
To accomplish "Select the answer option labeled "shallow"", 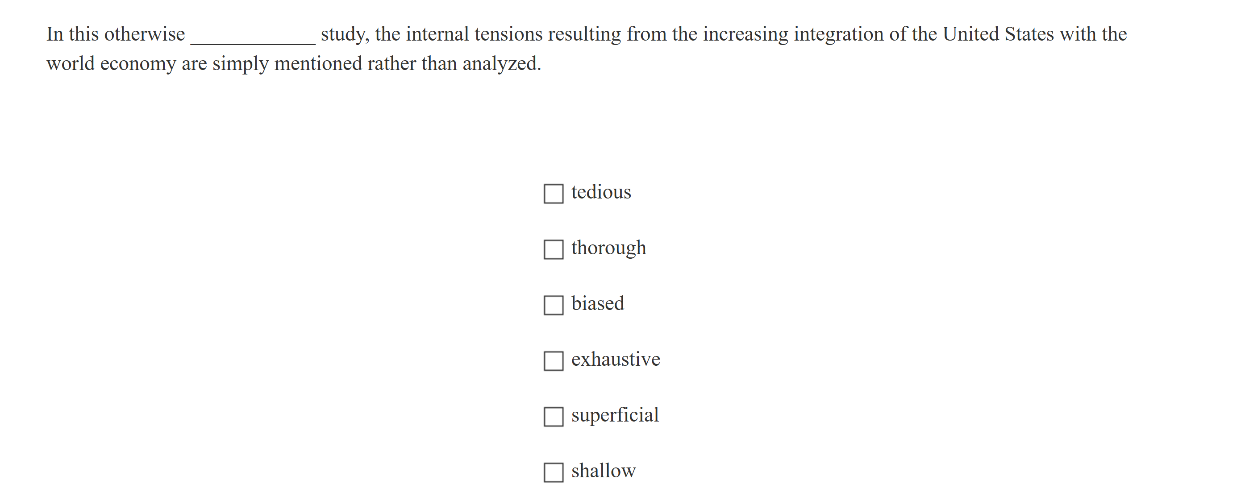I will tap(604, 471).
